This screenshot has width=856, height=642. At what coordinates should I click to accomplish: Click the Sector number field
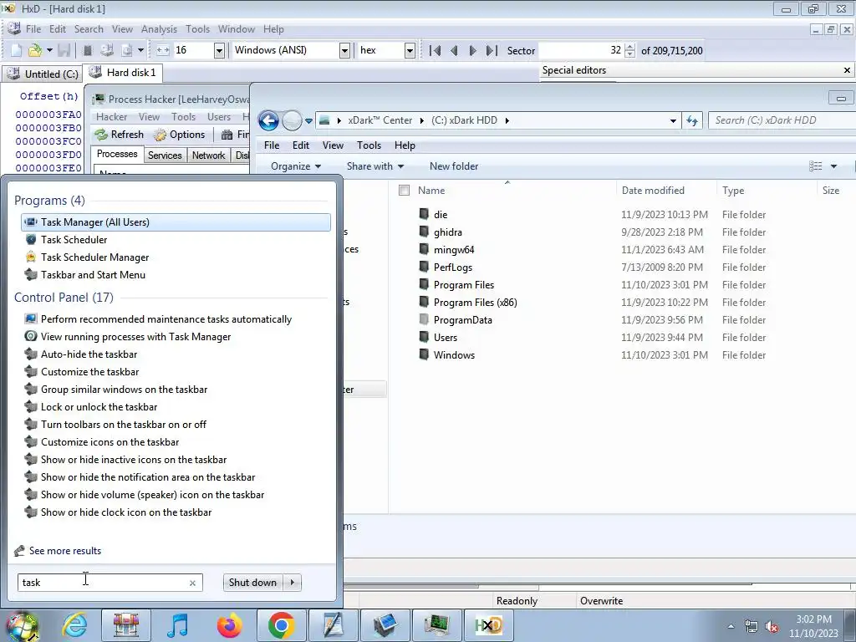click(x=581, y=51)
